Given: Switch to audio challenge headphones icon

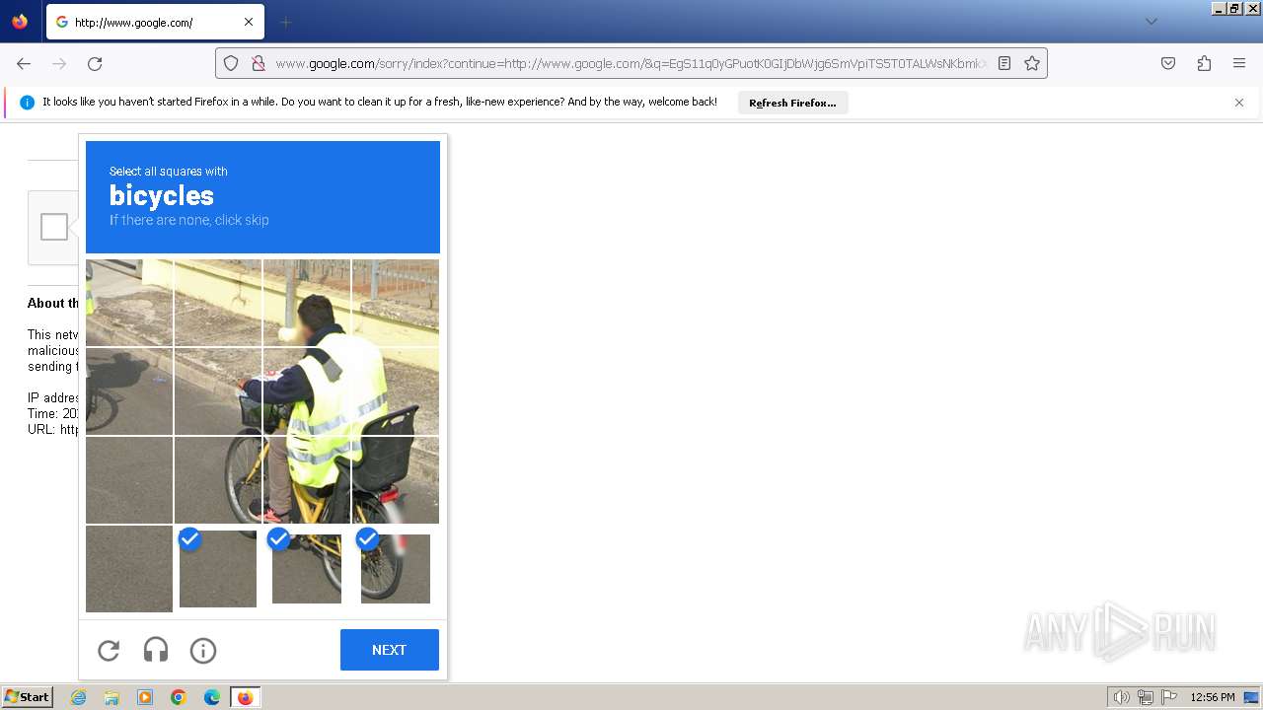Looking at the screenshot, I should (x=156, y=650).
